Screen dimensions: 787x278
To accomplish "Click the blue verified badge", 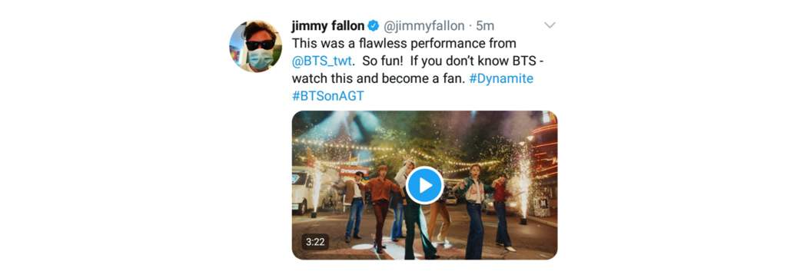I will pos(374,25).
